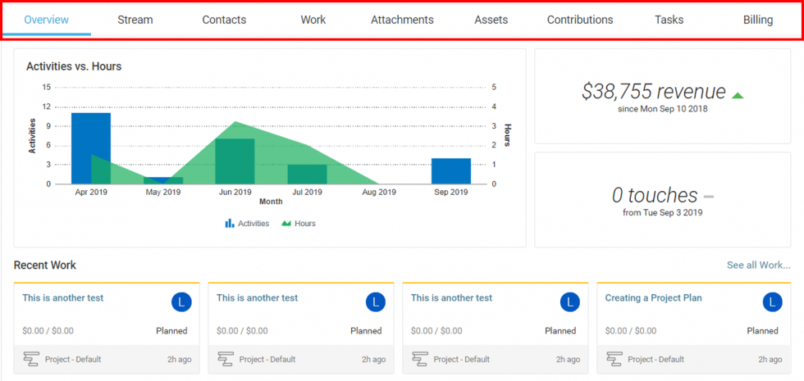Click the green Hours legend icon
The height and width of the screenshot is (381, 804).
coord(286,224)
